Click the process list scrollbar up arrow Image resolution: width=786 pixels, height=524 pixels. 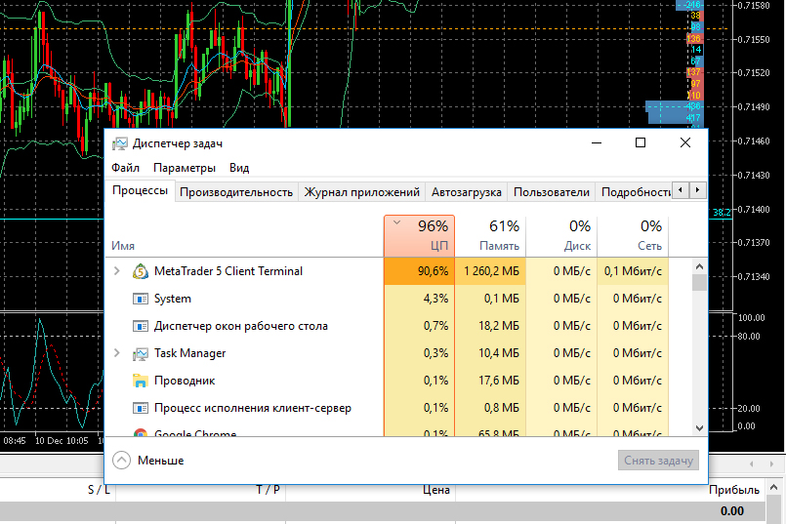(700, 266)
